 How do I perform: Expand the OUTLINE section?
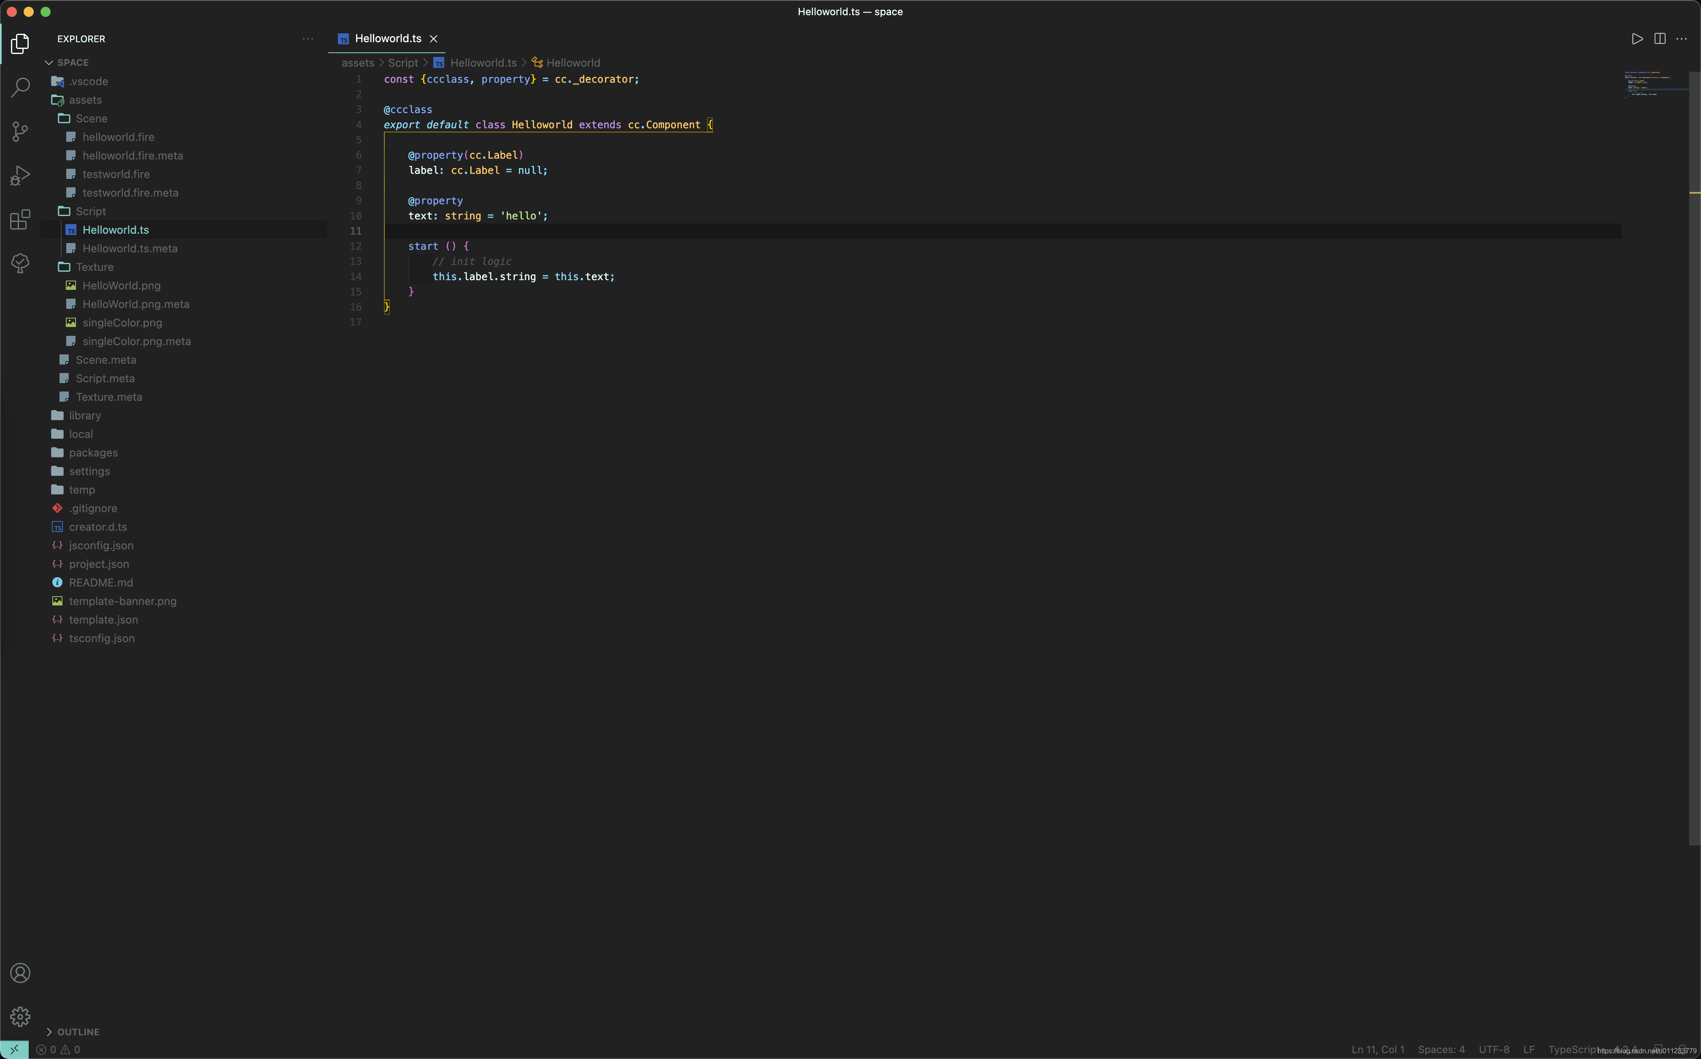pyautogui.click(x=72, y=1032)
